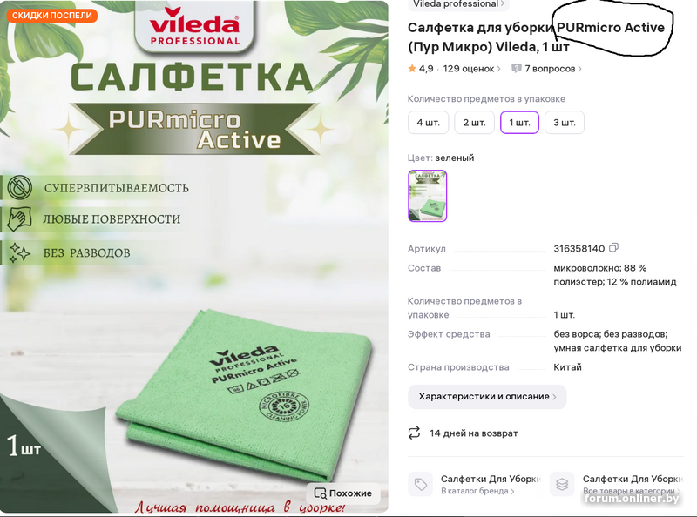Open the main Vileda product image
Image resolution: width=697 pixels, height=517 pixels.
pyautogui.click(x=193, y=257)
